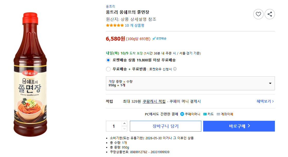Decrease quantity with the down arrow
Image resolution: width=288 pixels, height=157 pixels.
click(124, 129)
